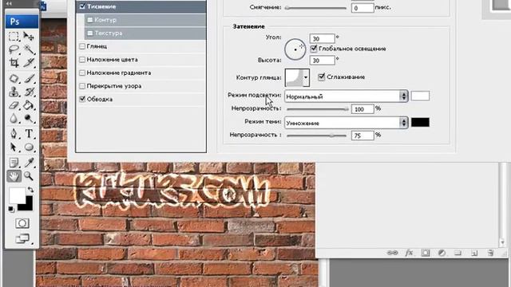
Task: Enable the Глянец effect checkbox
Action: pos(82,46)
